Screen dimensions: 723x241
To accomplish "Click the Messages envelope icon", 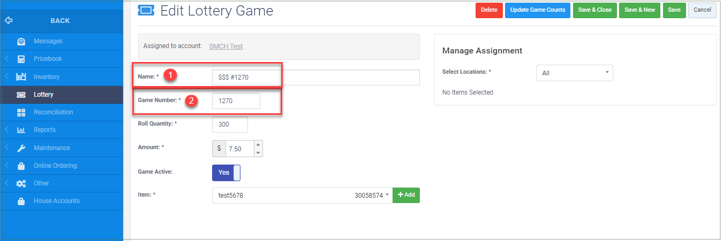I will click(x=21, y=41).
